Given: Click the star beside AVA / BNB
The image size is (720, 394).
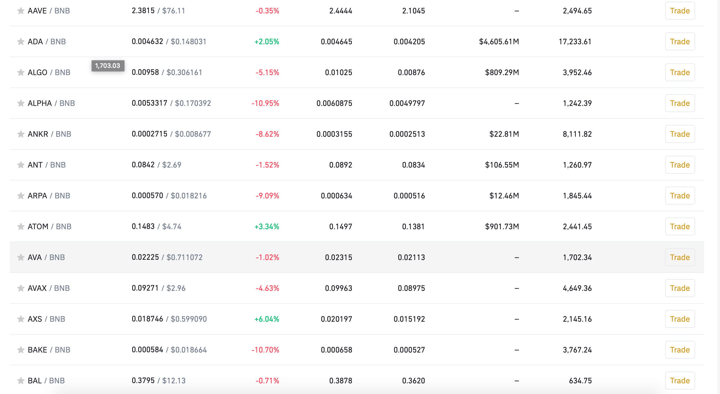Looking at the screenshot, I should [21, 258].
